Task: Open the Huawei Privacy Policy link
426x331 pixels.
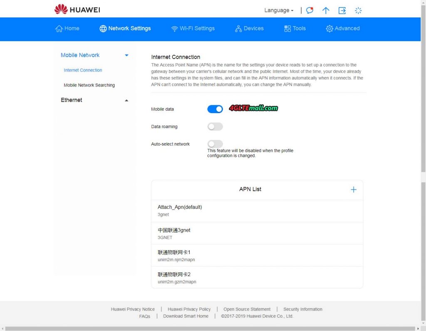Action: 189,309
